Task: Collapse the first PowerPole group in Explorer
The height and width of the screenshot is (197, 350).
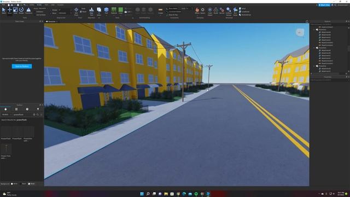Action: point(314,30)
